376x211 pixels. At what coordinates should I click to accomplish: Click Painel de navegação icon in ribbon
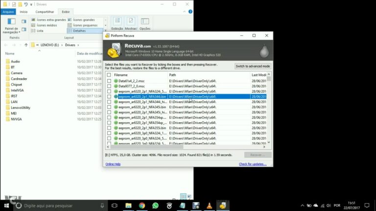pos(11,21)
